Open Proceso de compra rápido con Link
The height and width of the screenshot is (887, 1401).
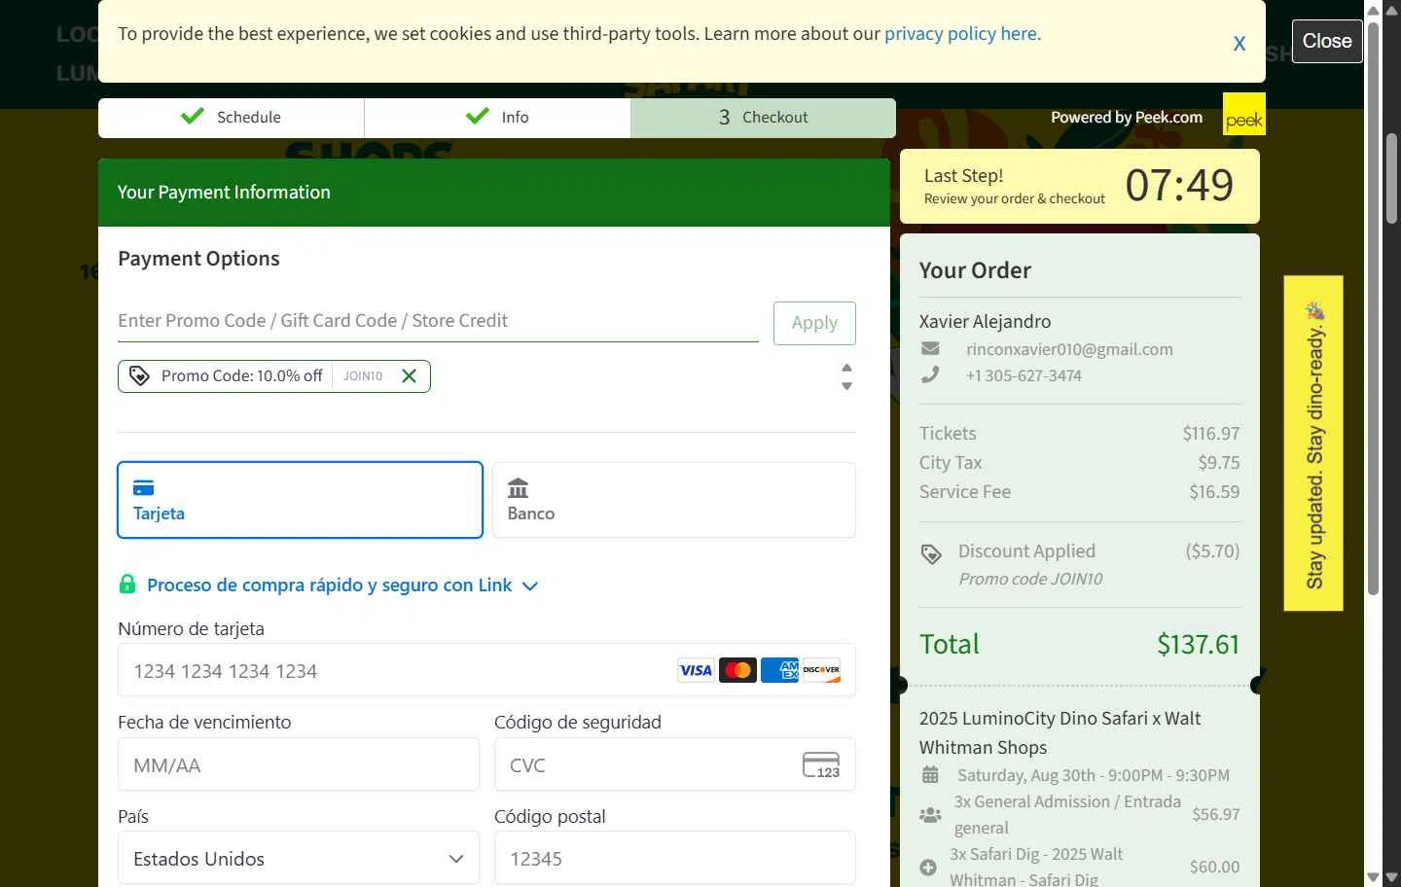click(x=329, y=585)
